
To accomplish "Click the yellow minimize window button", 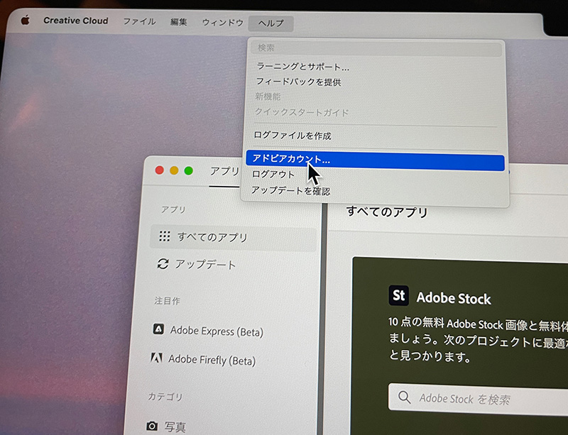I will tap(174, 170).
